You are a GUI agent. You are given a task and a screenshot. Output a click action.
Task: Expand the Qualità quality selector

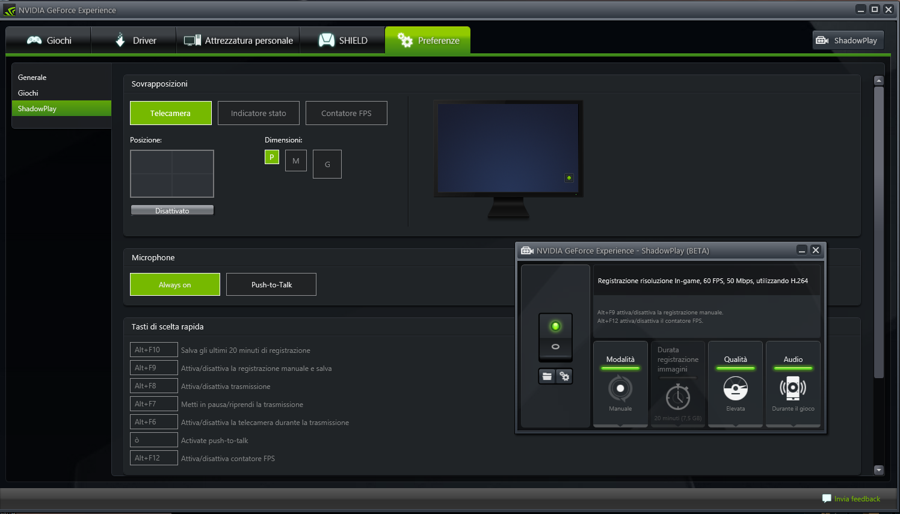click(x=735, y=384)
